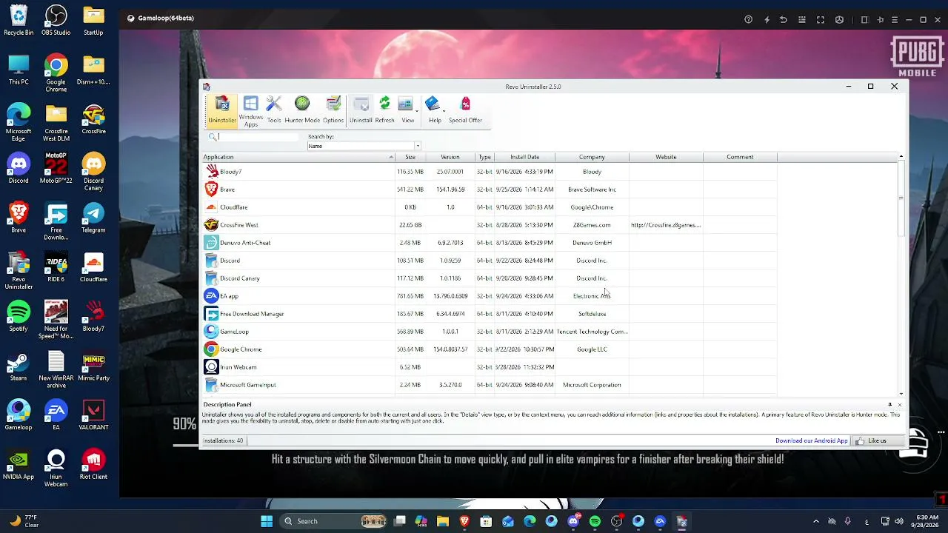Sort list by Company column header

592,157
